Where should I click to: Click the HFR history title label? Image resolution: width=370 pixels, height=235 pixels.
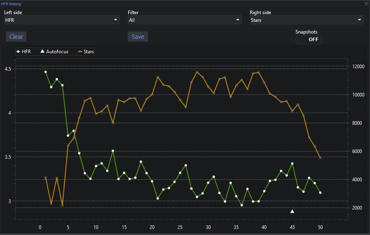click(11, 4)
